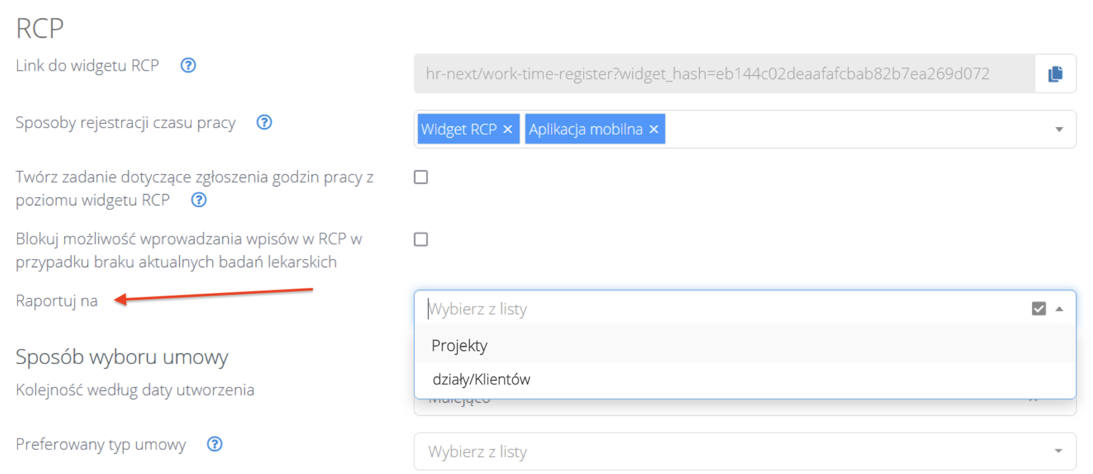Image resolution: width=1093 pixels, height=474 pixels.
Task: Remove the Widget RCP tag
Action: coord(507,130)
